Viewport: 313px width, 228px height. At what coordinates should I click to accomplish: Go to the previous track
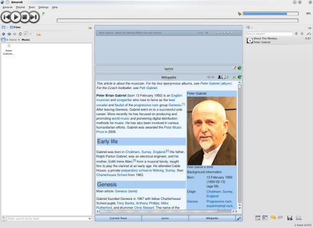(x=4, y=17)
